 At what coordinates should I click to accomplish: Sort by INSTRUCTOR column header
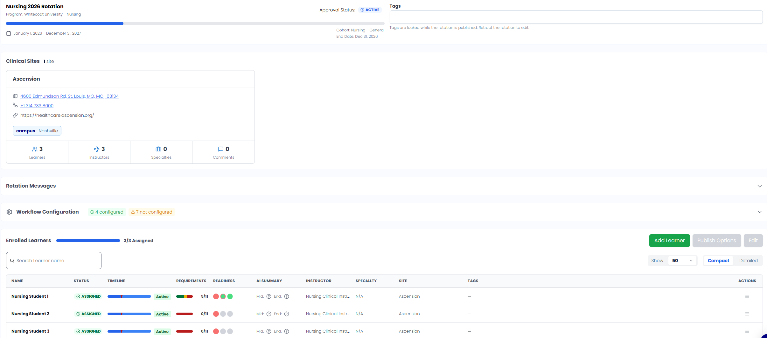coord(319,281)
